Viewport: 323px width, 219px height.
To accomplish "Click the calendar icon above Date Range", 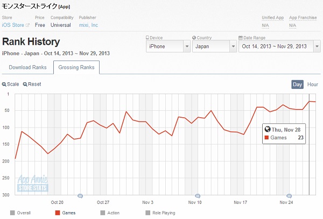I will point(240,38).
